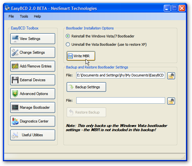Click the Useful Utilities gear icon
This screenshot has width=192, height=166.
(x=15, y=135)
